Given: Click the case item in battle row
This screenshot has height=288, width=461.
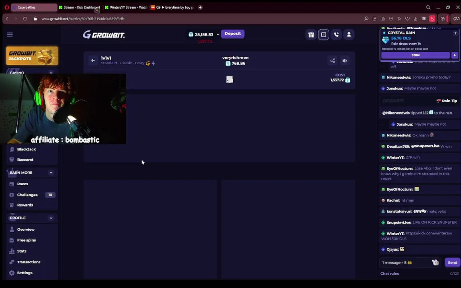Looking at the screenshot, I should coord(230,79).
